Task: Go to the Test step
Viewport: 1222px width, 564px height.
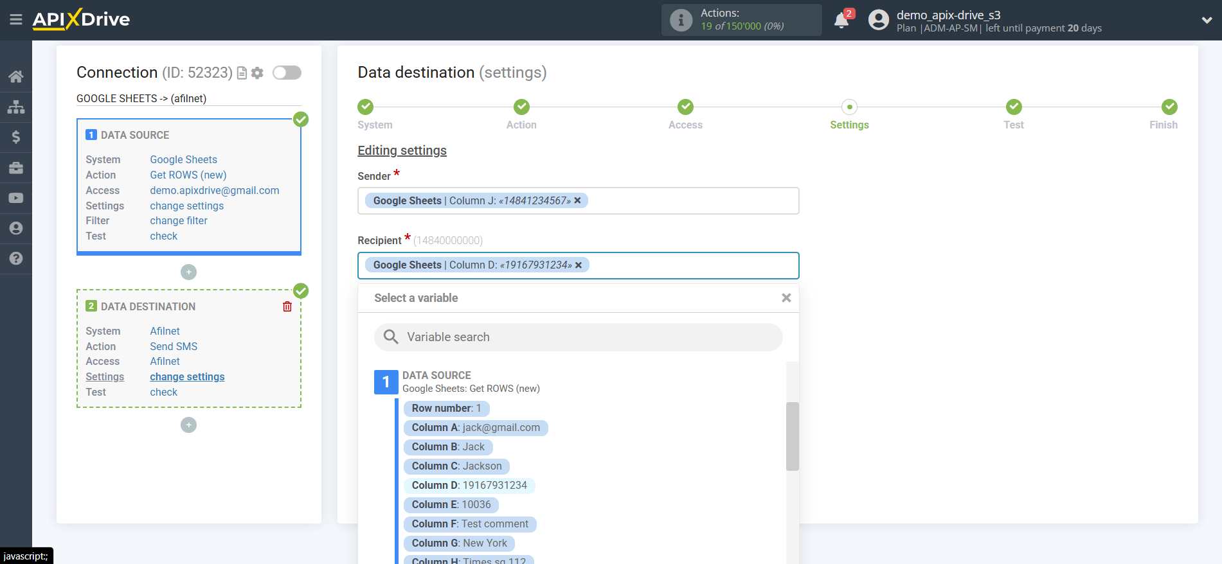Action: [1013, 107]
